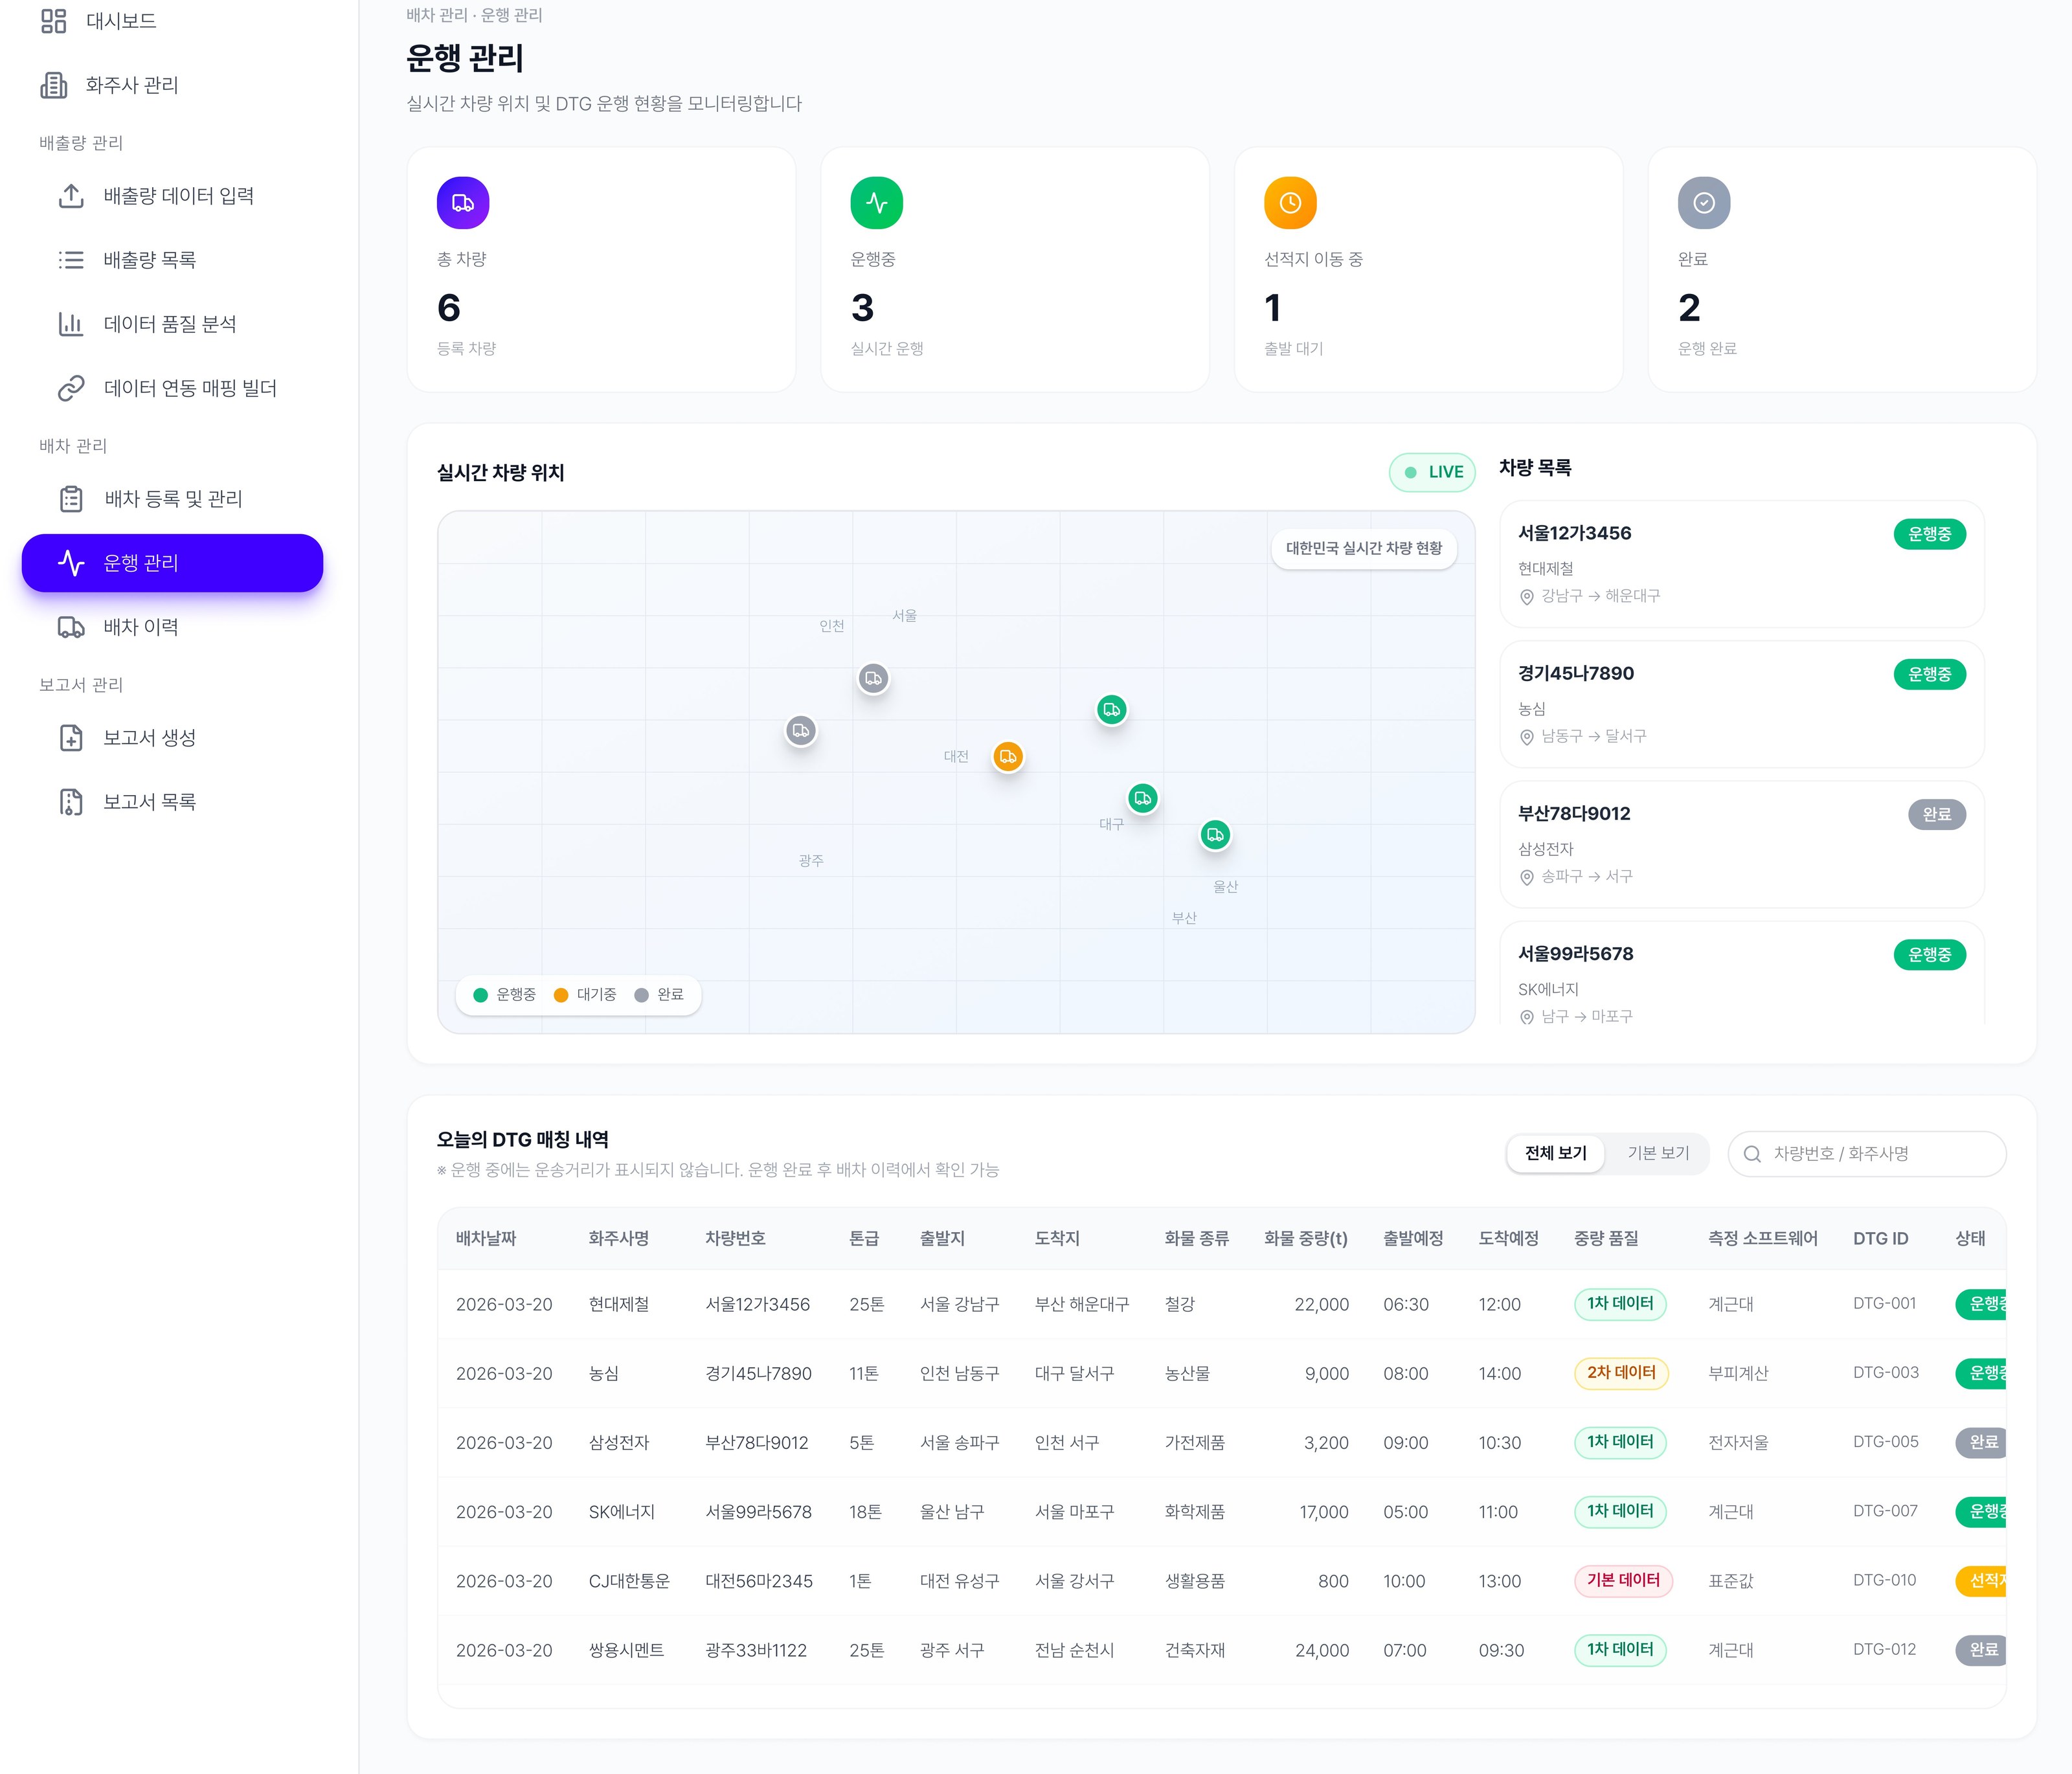Click the 배차 이력 truck icon
The image size is (2072, 1774).
(71, 627)
